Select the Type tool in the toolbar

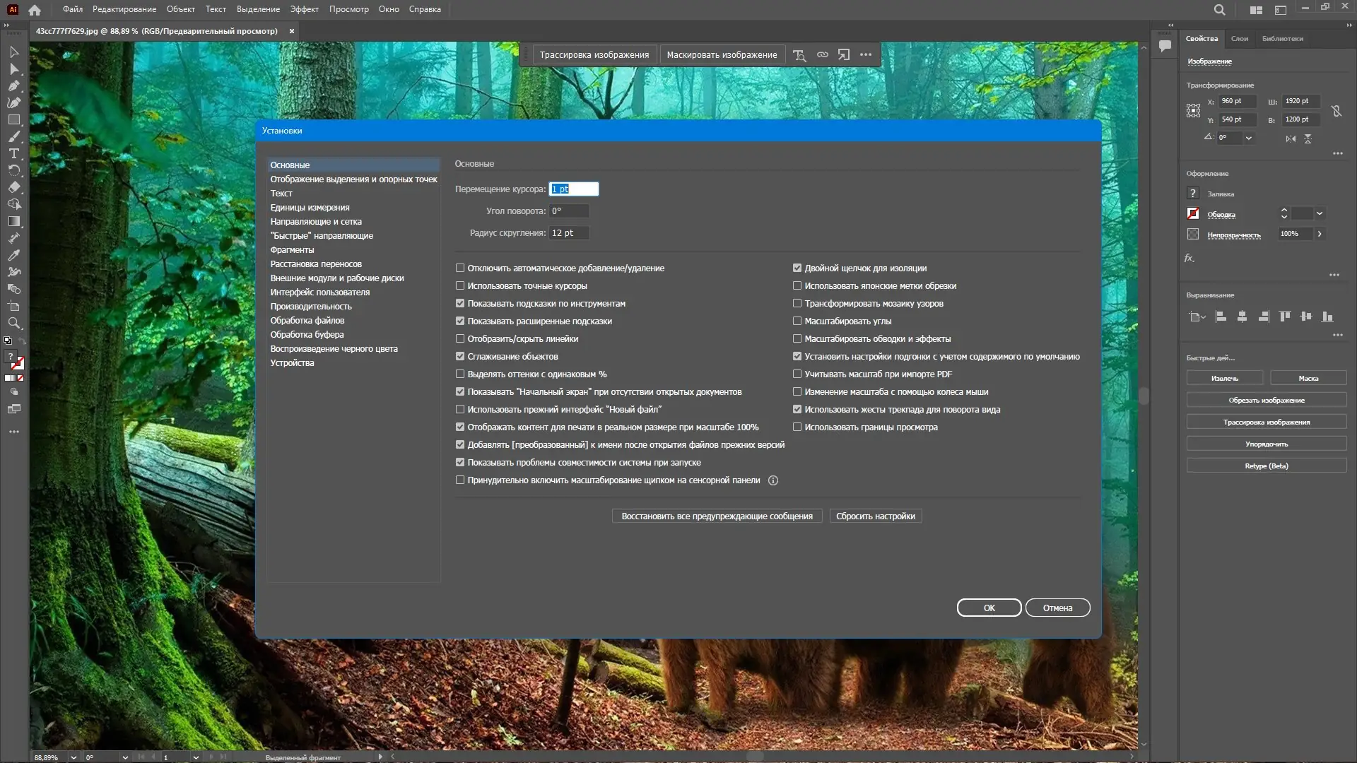(x=13, y=153)
